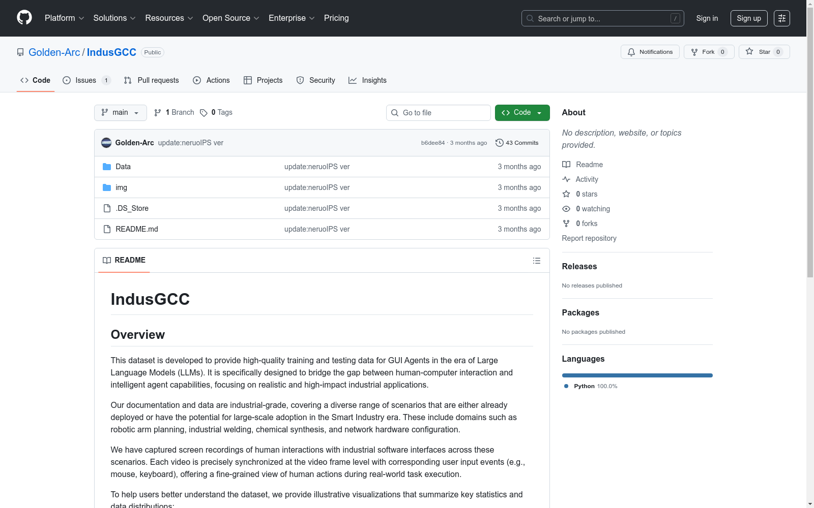
Task: Expand the Open Source menu
Action: [x=231, y=18]
